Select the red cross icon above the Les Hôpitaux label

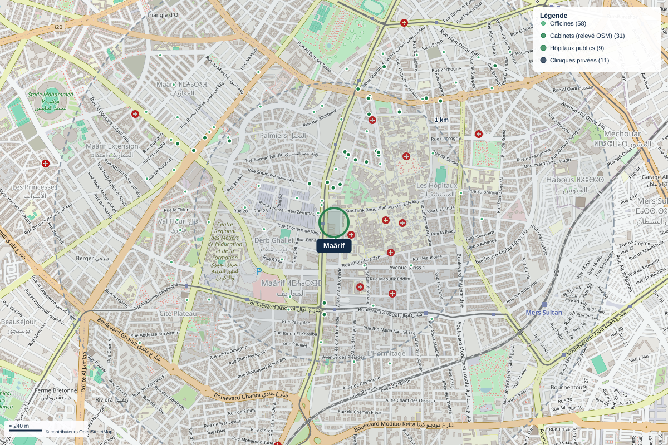[406, 156]
